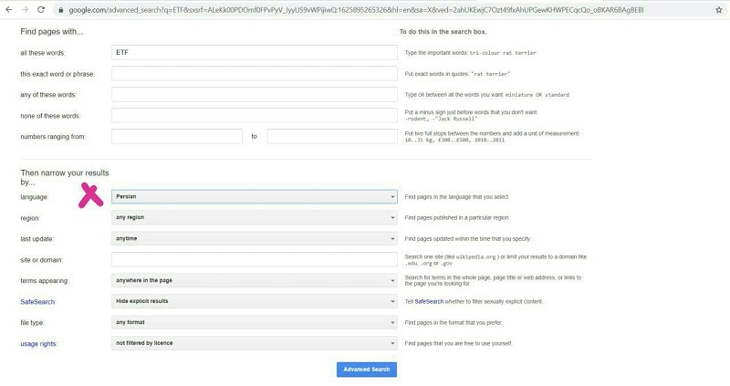This screenshot has width=730, height=386.
Task: Click the 'site or domain' input field
Action: pyautogui.click(x=255, y=260)
